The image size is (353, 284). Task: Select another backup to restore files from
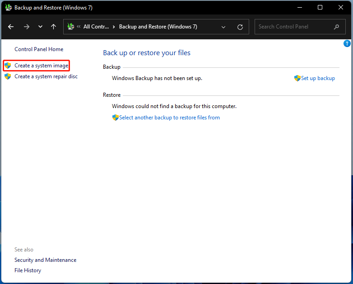[169, 118]
